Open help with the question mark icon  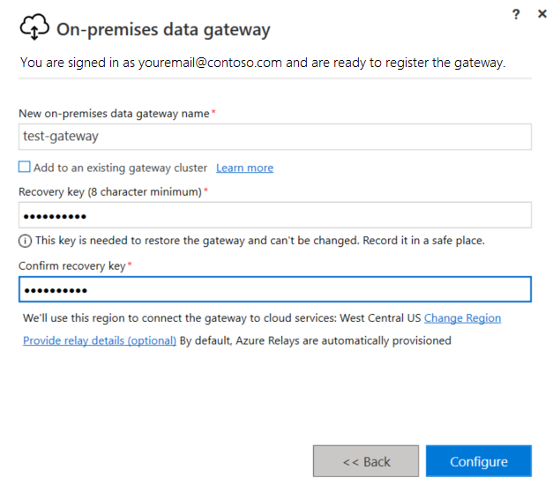(x=515, y=13)
